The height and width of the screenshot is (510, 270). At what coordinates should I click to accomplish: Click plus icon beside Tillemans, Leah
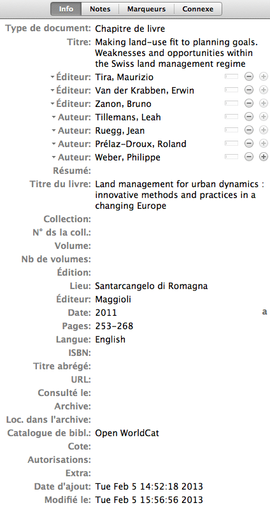click(x=263, y=117)
